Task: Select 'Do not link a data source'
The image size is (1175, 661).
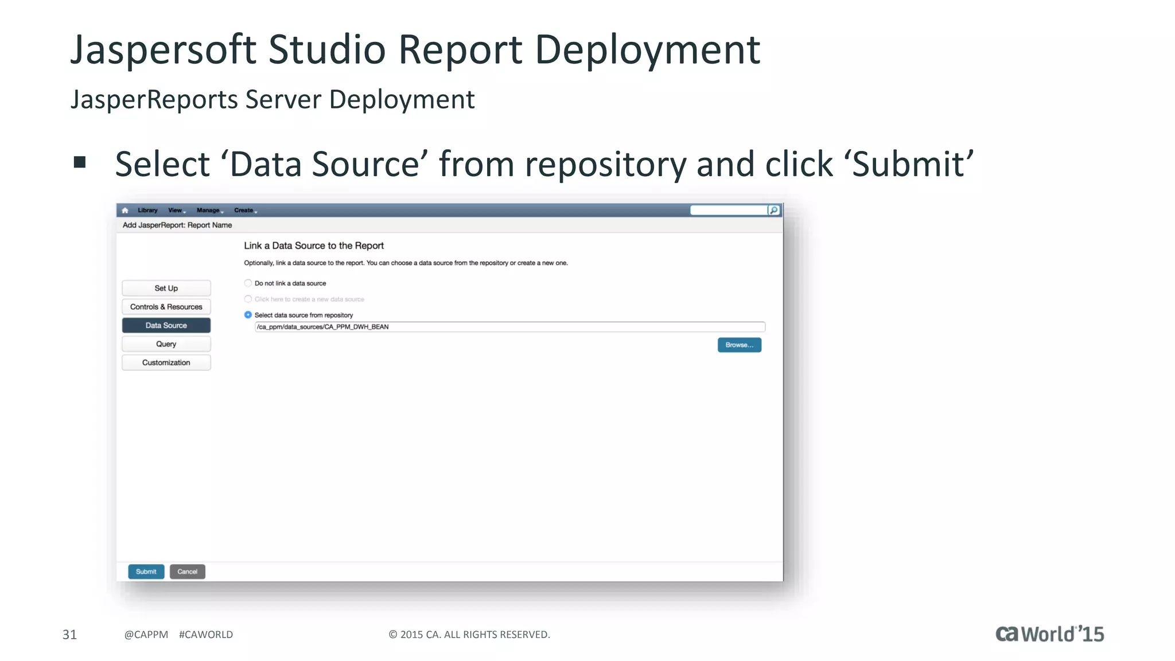Action: coord(248,283)
